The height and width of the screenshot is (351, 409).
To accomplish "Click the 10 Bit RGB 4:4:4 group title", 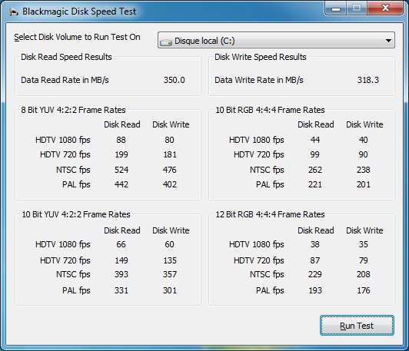I will [x=270, y=110].
